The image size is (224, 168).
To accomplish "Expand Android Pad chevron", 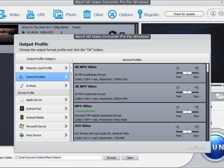I will pos(66,108).
